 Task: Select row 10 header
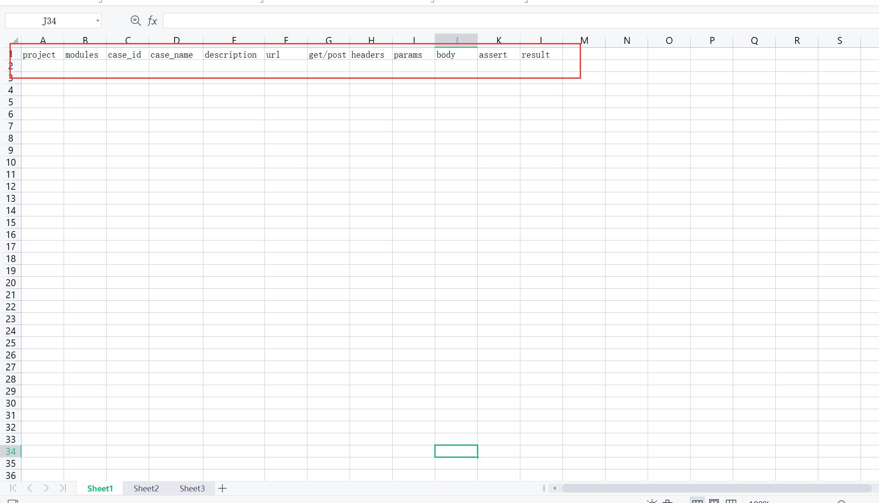point(11,162)
